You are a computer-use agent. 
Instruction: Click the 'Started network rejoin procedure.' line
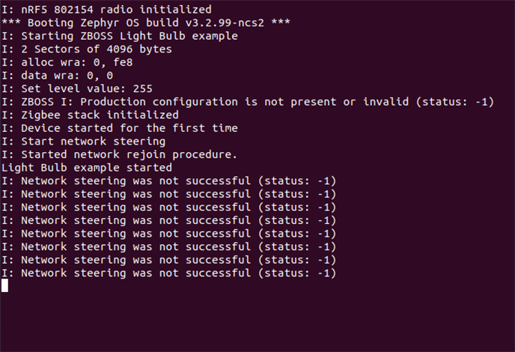120,154
